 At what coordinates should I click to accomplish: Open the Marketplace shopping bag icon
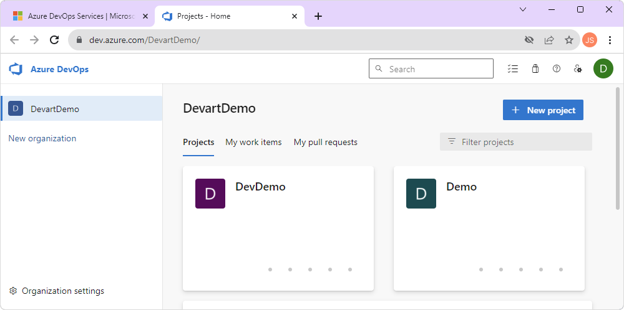coord(535,68)
